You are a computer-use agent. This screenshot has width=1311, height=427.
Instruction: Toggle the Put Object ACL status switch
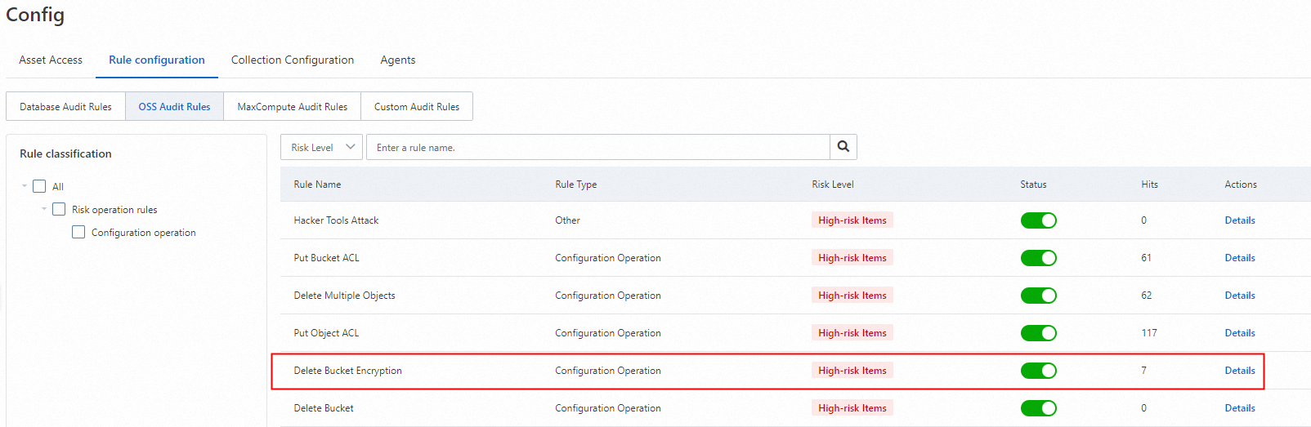click(1038, 333)
